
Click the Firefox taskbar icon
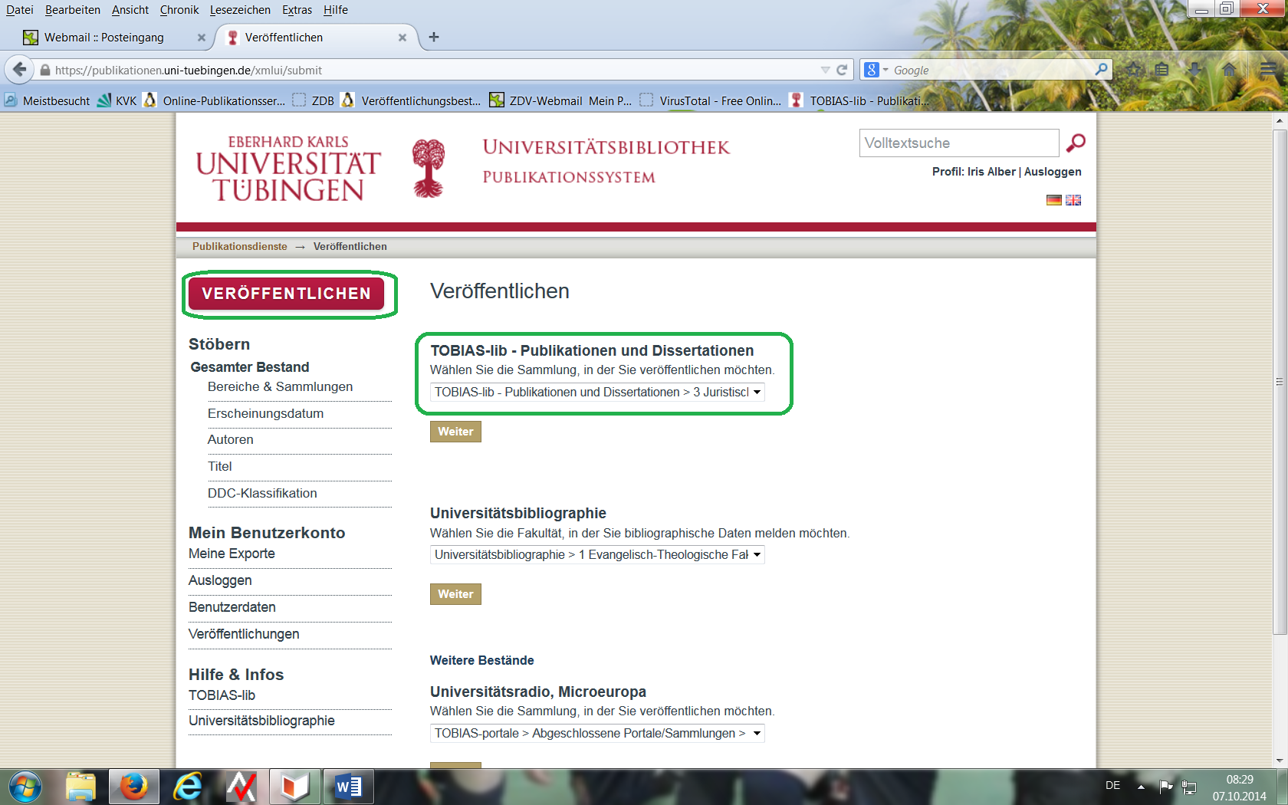[134, 787]
